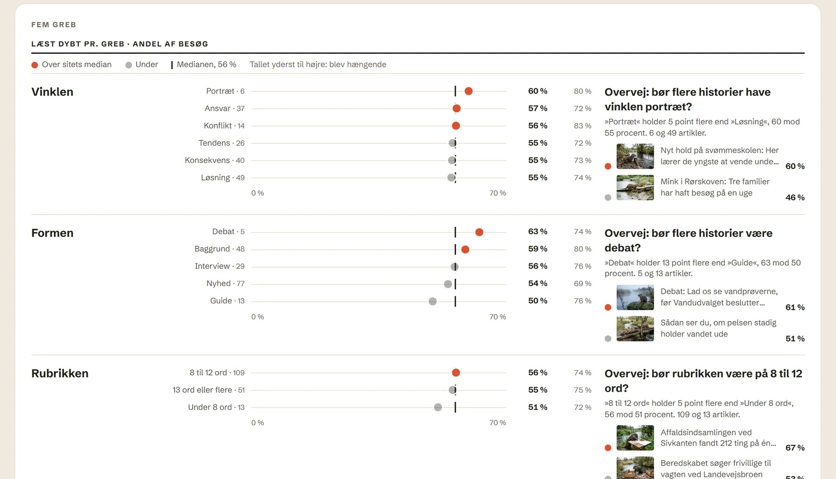Click the "Under" legend entry
The width and height of the screenshot is (836, 479).
pos(142,64)
